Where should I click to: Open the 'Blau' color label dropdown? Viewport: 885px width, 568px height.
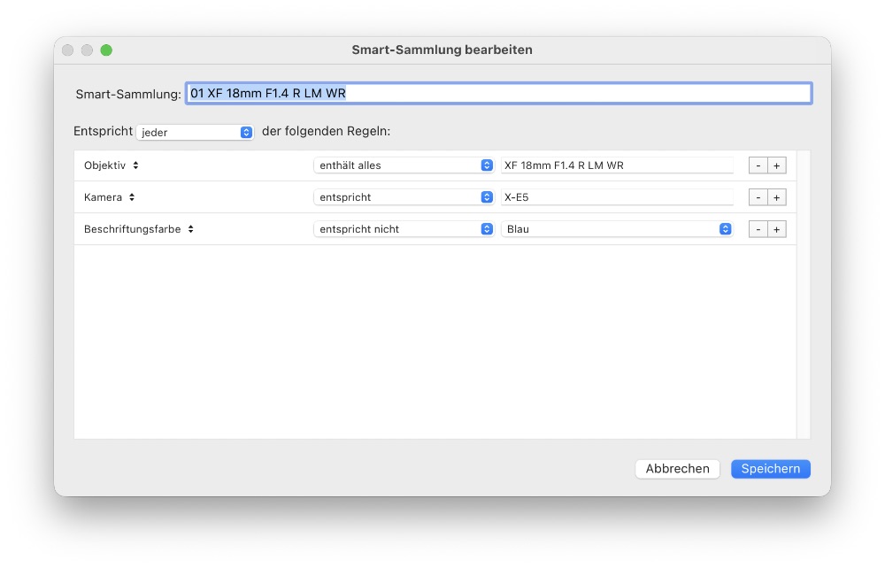coord(617,229)
